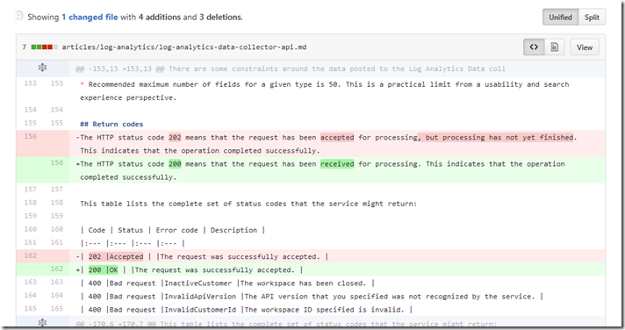Select added line number 162
625x330 pixels.
56,269
